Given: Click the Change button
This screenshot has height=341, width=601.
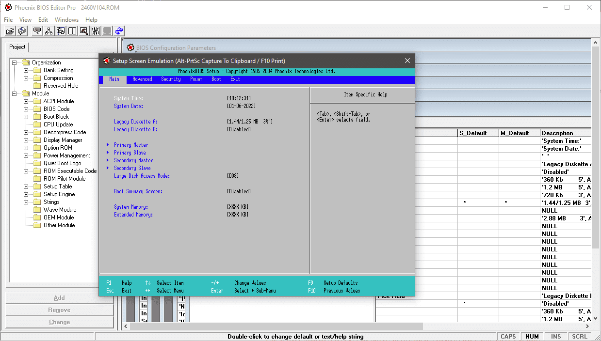Looking at the screenshot, I should (59, 322).
